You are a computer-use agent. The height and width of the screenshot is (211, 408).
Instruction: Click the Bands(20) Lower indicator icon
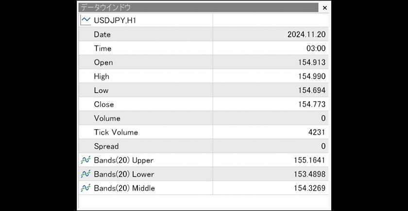[x=86, y=174]
